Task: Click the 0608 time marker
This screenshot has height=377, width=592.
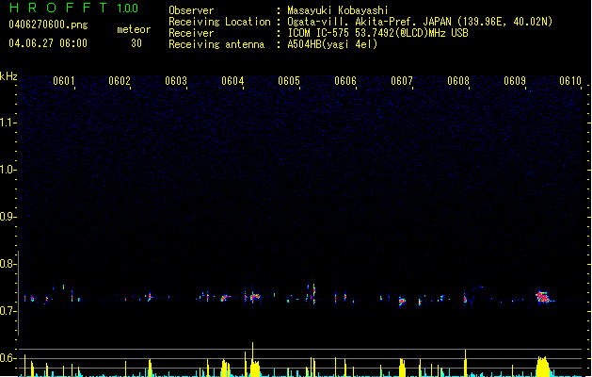Action: [458, 81]
